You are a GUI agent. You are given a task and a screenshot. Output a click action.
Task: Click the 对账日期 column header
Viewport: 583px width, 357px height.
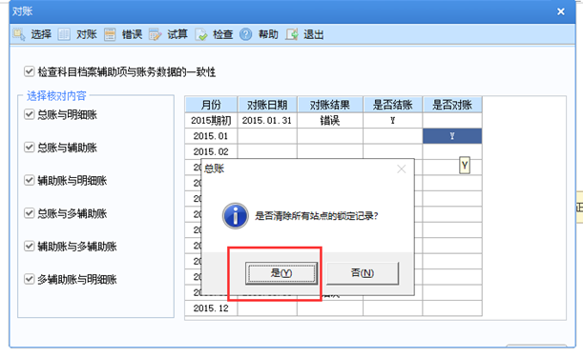267,105
